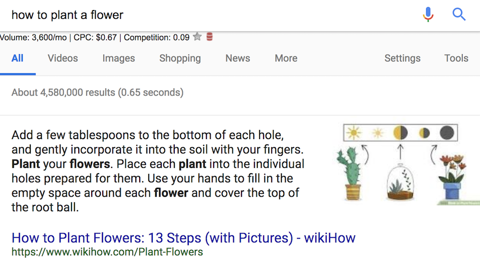Switch to the Videos tab
This screenshot has height=270, width=480.
(x=63, y=58)
